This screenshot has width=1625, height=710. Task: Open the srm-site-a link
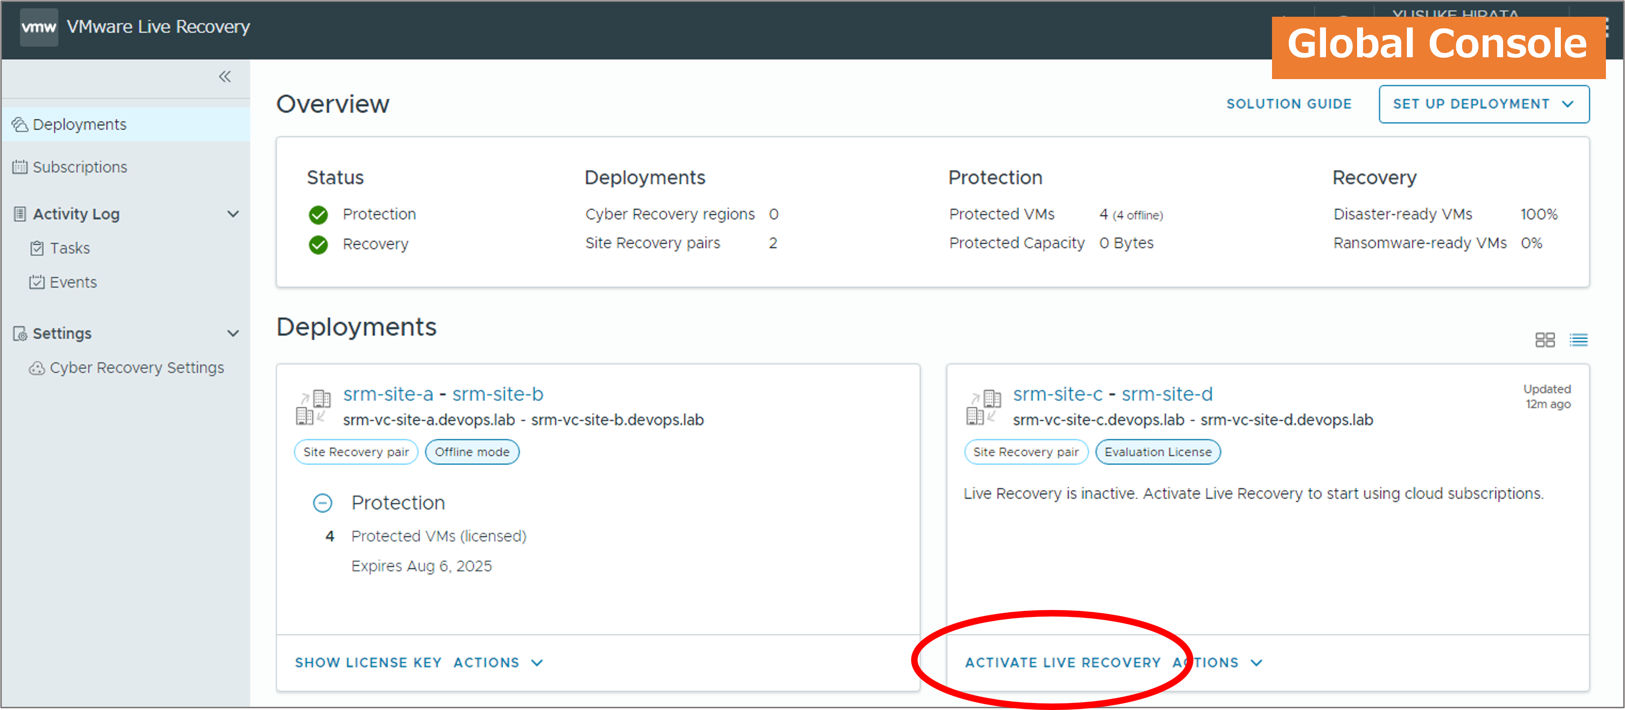pos(389,395)
